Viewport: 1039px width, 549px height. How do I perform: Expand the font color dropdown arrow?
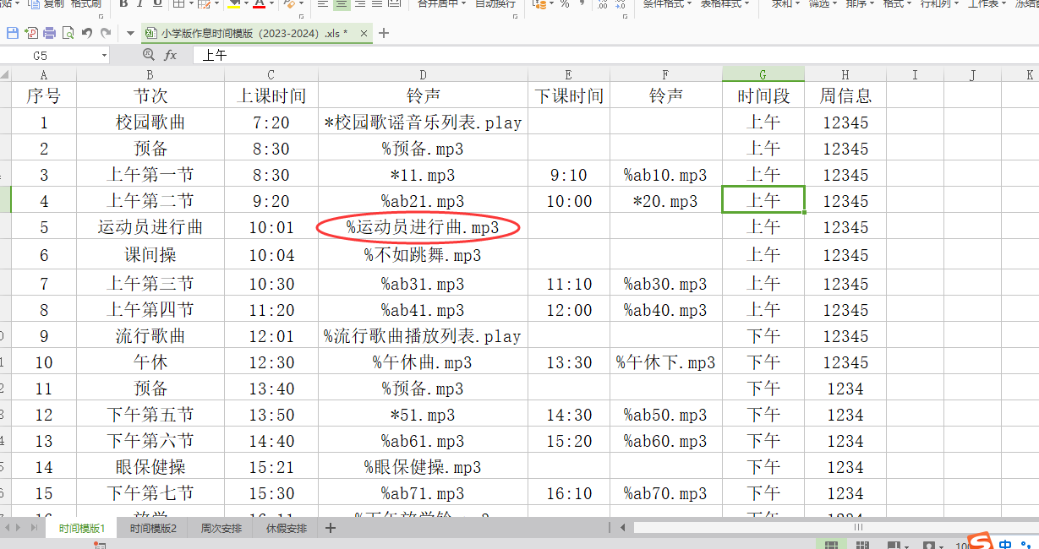tap(271, 5)
